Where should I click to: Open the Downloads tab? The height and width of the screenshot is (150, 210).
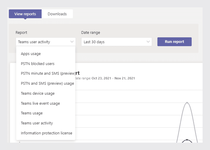click(57, 14)
